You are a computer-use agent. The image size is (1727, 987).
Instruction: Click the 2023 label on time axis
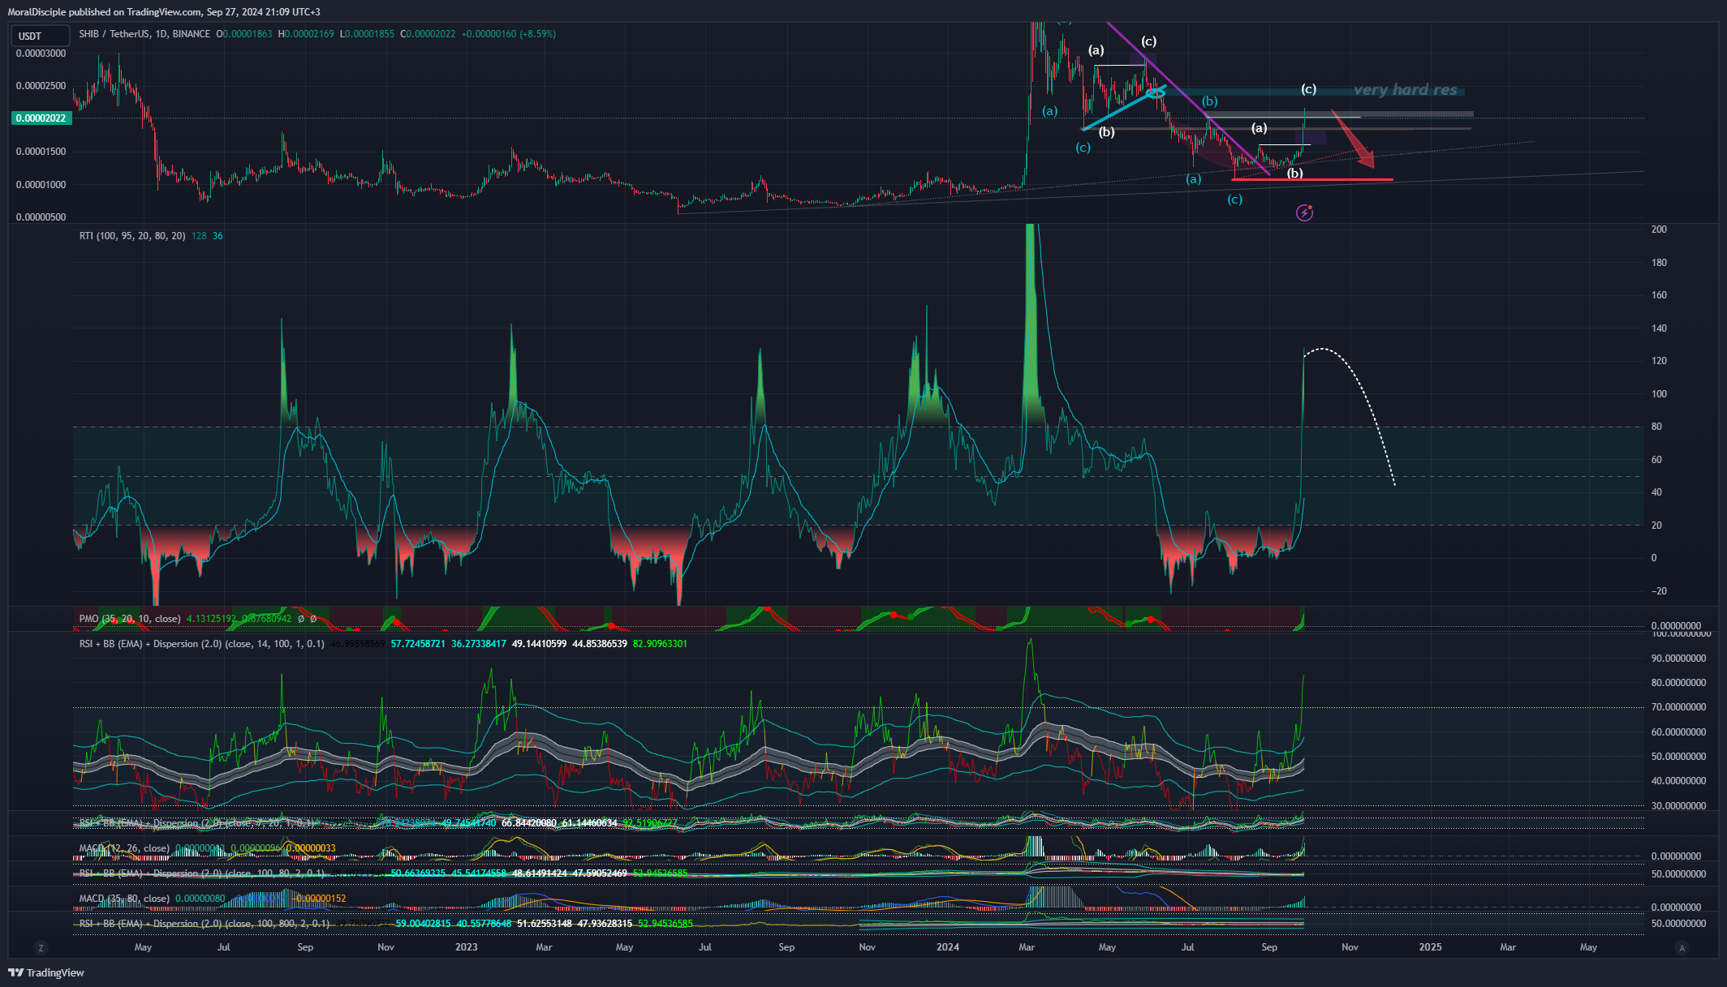467,947
